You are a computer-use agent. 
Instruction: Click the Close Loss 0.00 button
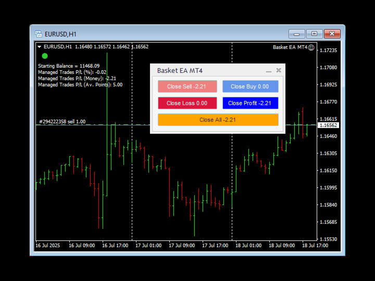point(187,103)
